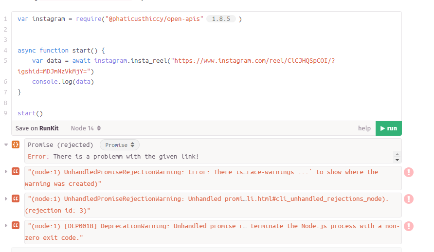Image resolution: width=434 pixels, height=252 pixels.
Task: Save notebook on RunKit
Action: [37, 128]
